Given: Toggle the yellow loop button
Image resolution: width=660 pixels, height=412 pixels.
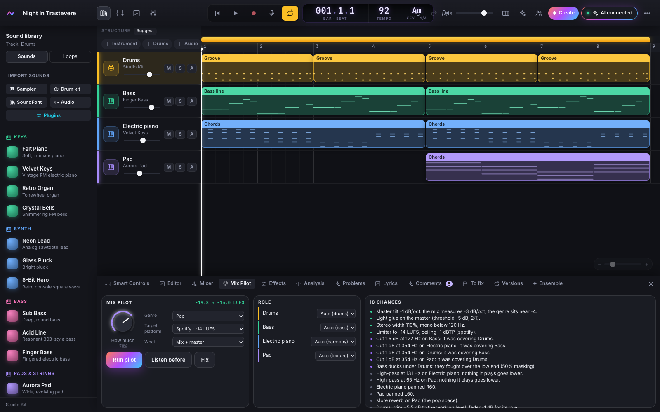Looking at the screenshot, I should click(x=290, y=13).
